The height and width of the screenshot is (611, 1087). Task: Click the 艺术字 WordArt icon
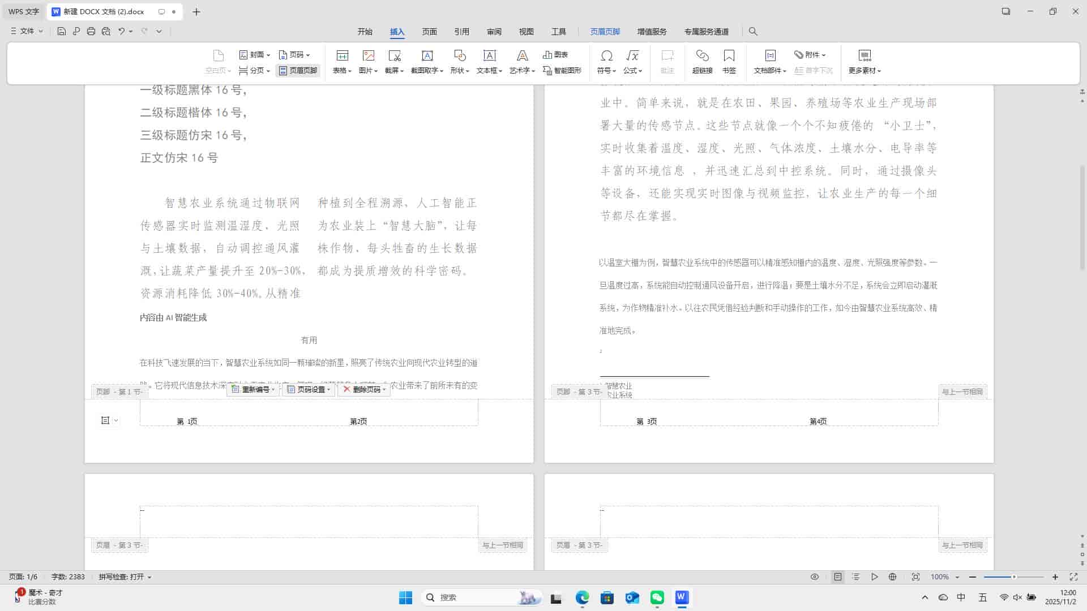[x=522, y=55]
